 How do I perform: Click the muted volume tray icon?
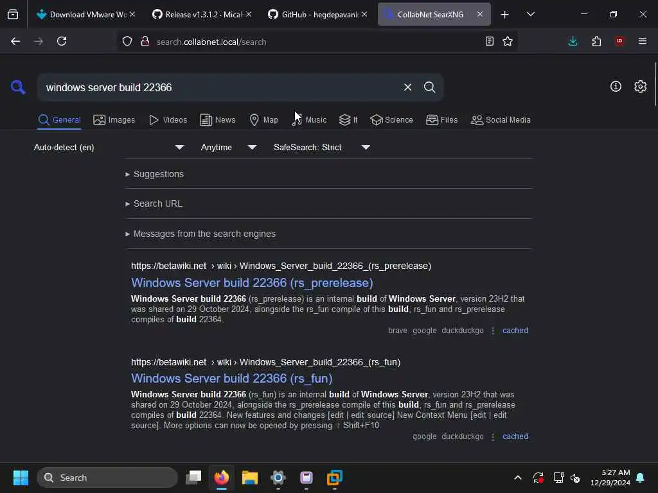click(x=575, y=478)
